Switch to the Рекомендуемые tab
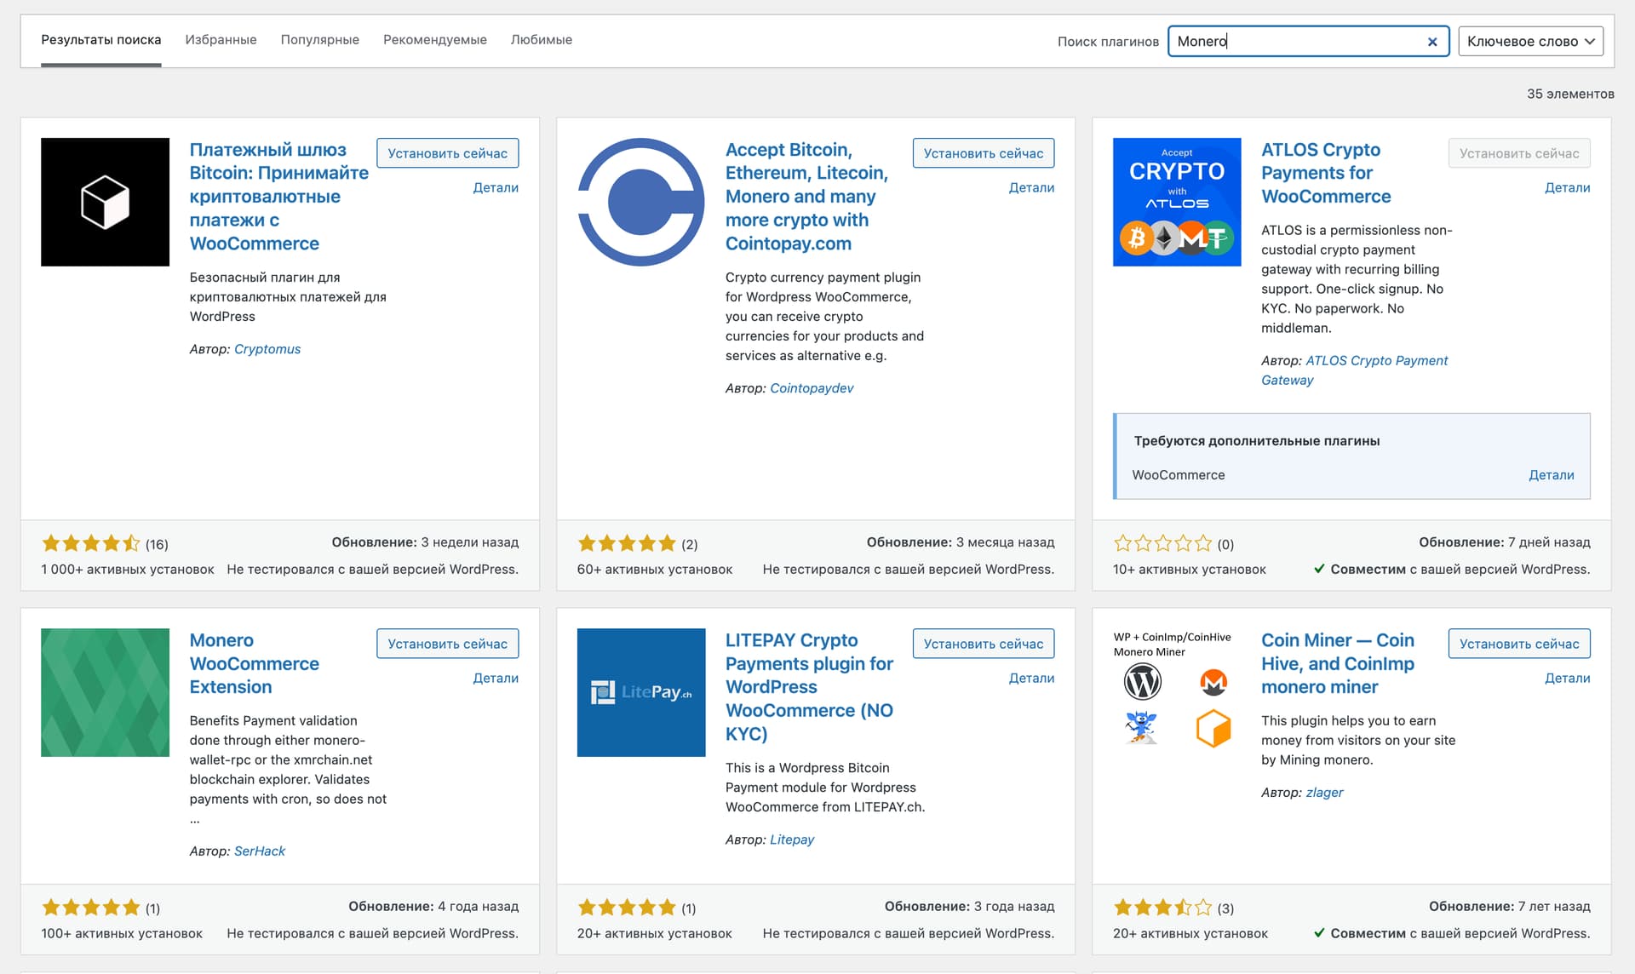The image size is (1635, 974). click(434, 40)
